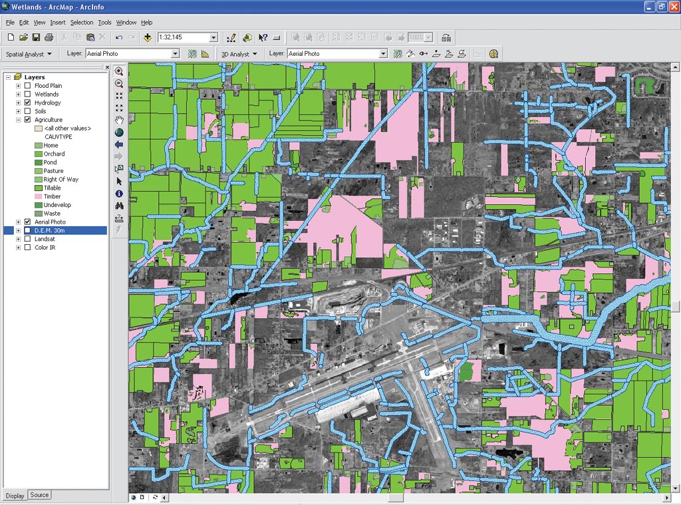
Task: Turn on the Landsat layer checkbox
Action: point(28,239)
